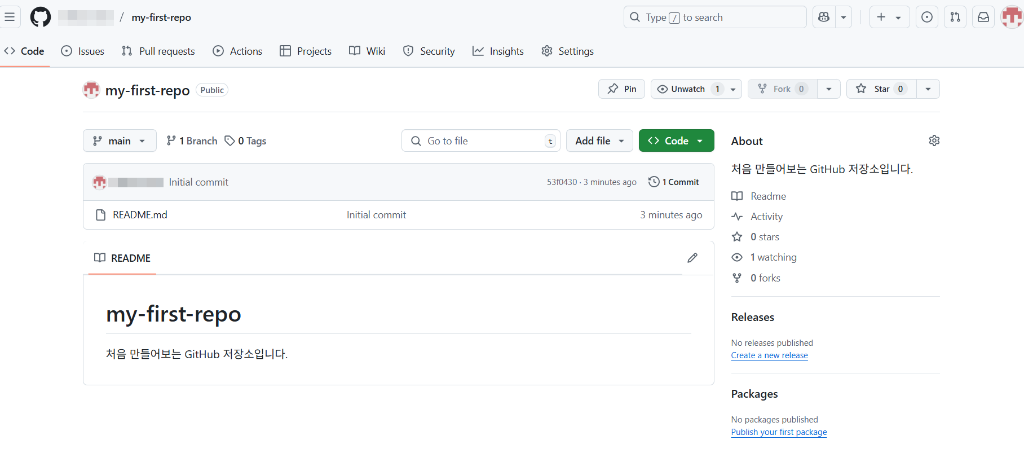Open your pull requests header icon
Image resolution: width=1024 pixels, height=475 pixels.
coord(955,17)
